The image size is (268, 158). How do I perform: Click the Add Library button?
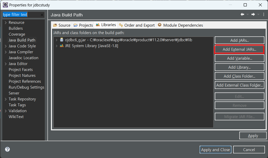pyautogui.click(x=239, y=67)
